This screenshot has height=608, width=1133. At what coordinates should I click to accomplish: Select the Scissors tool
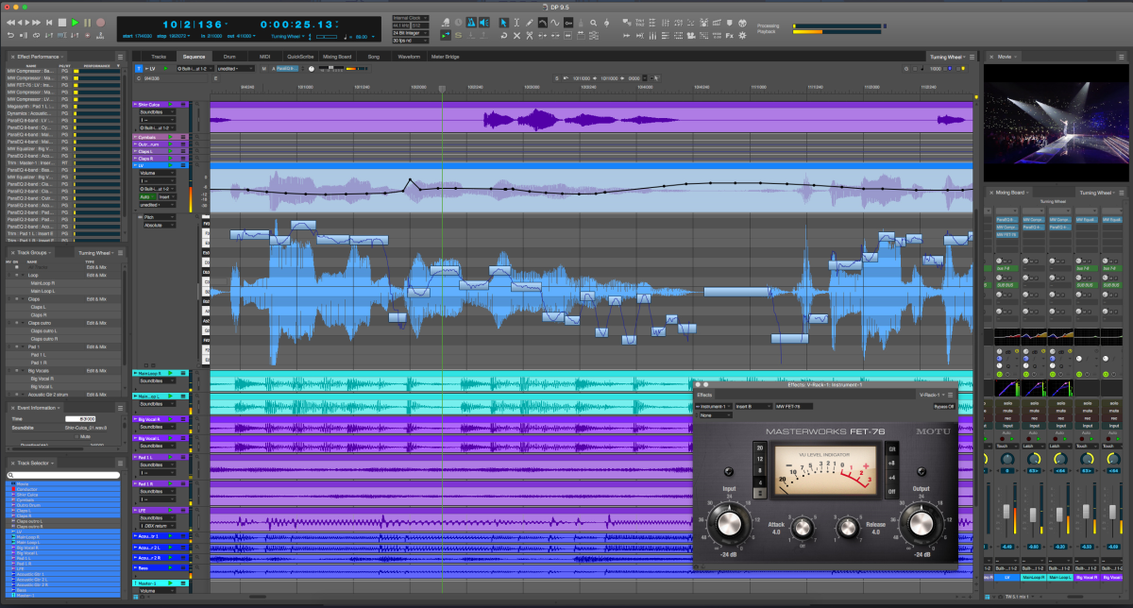pos(530,36)
